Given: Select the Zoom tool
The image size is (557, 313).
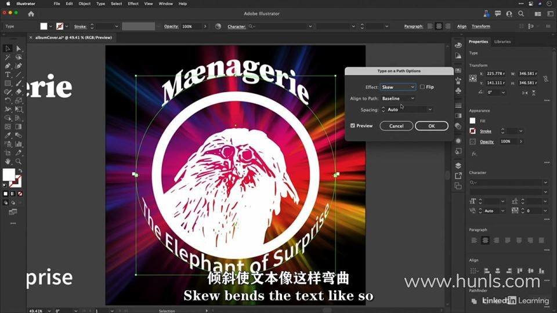Looking at the screenshot, I should (19, 162).
